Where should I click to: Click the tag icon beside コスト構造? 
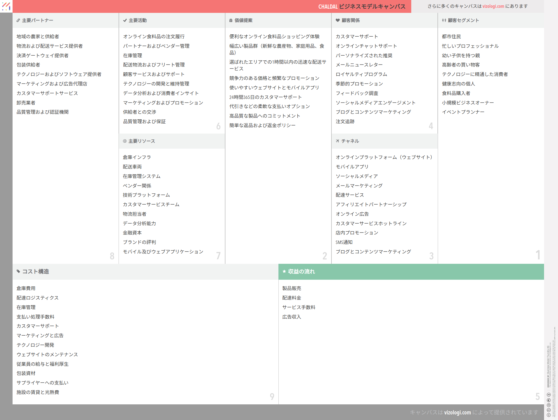click(18, 271)
